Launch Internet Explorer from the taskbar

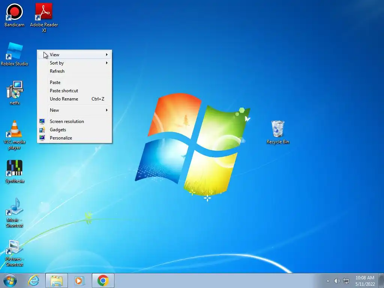coord(33,280)
